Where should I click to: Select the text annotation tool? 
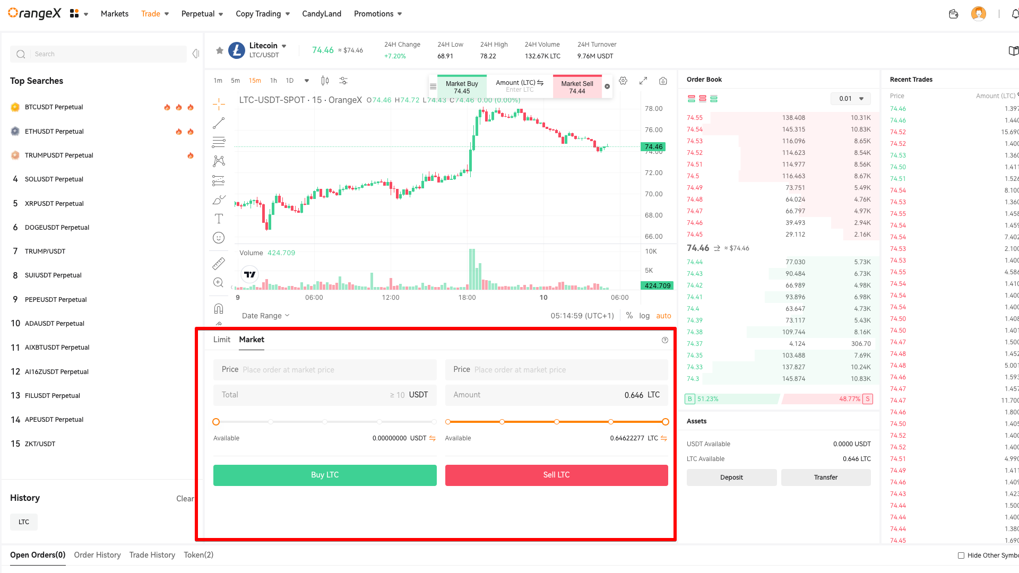[x=219, y=219]
